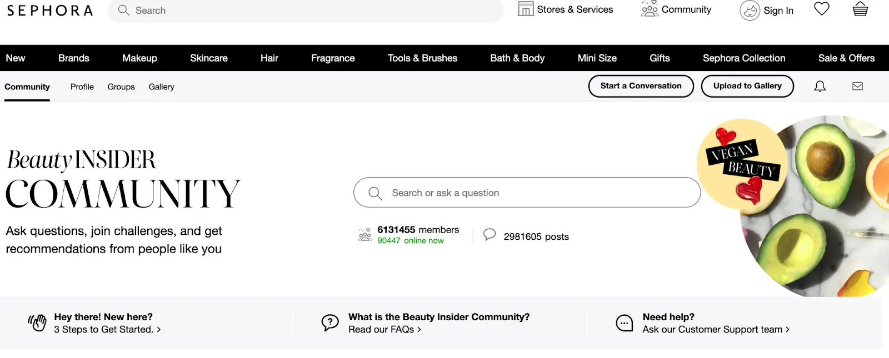Click the top Search input field
This screenshot has width=889, height=358.
(x=306, y=11)
